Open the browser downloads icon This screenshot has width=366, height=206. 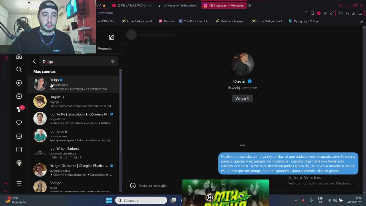point(354,13)
